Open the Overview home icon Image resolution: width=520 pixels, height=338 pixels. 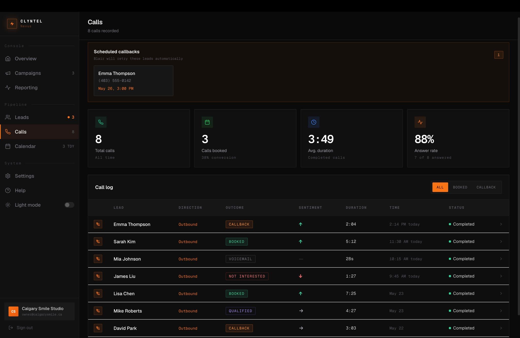(8, 59)
